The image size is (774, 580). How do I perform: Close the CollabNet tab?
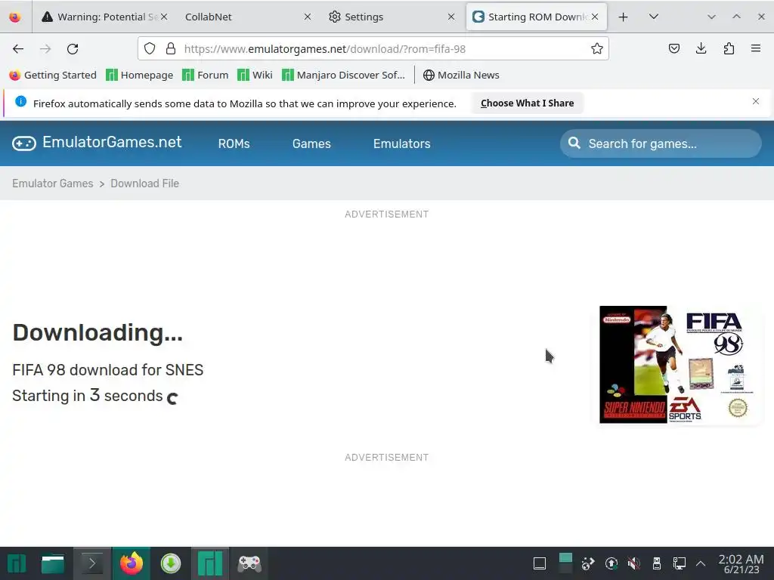pos(308,17)
